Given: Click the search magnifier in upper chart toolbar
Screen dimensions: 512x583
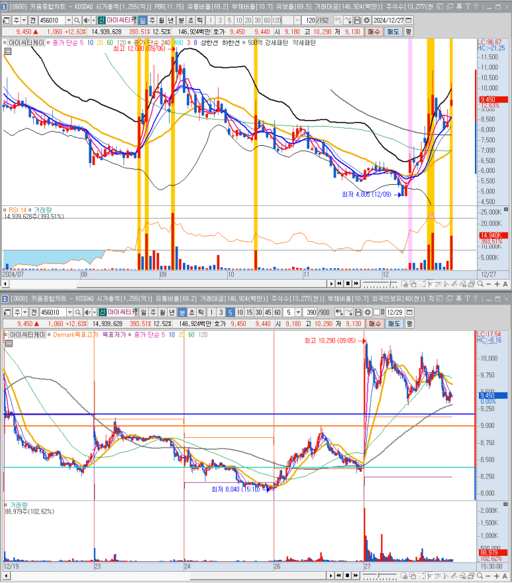Looking at the screenshot, I should click(x=77, y=21).
